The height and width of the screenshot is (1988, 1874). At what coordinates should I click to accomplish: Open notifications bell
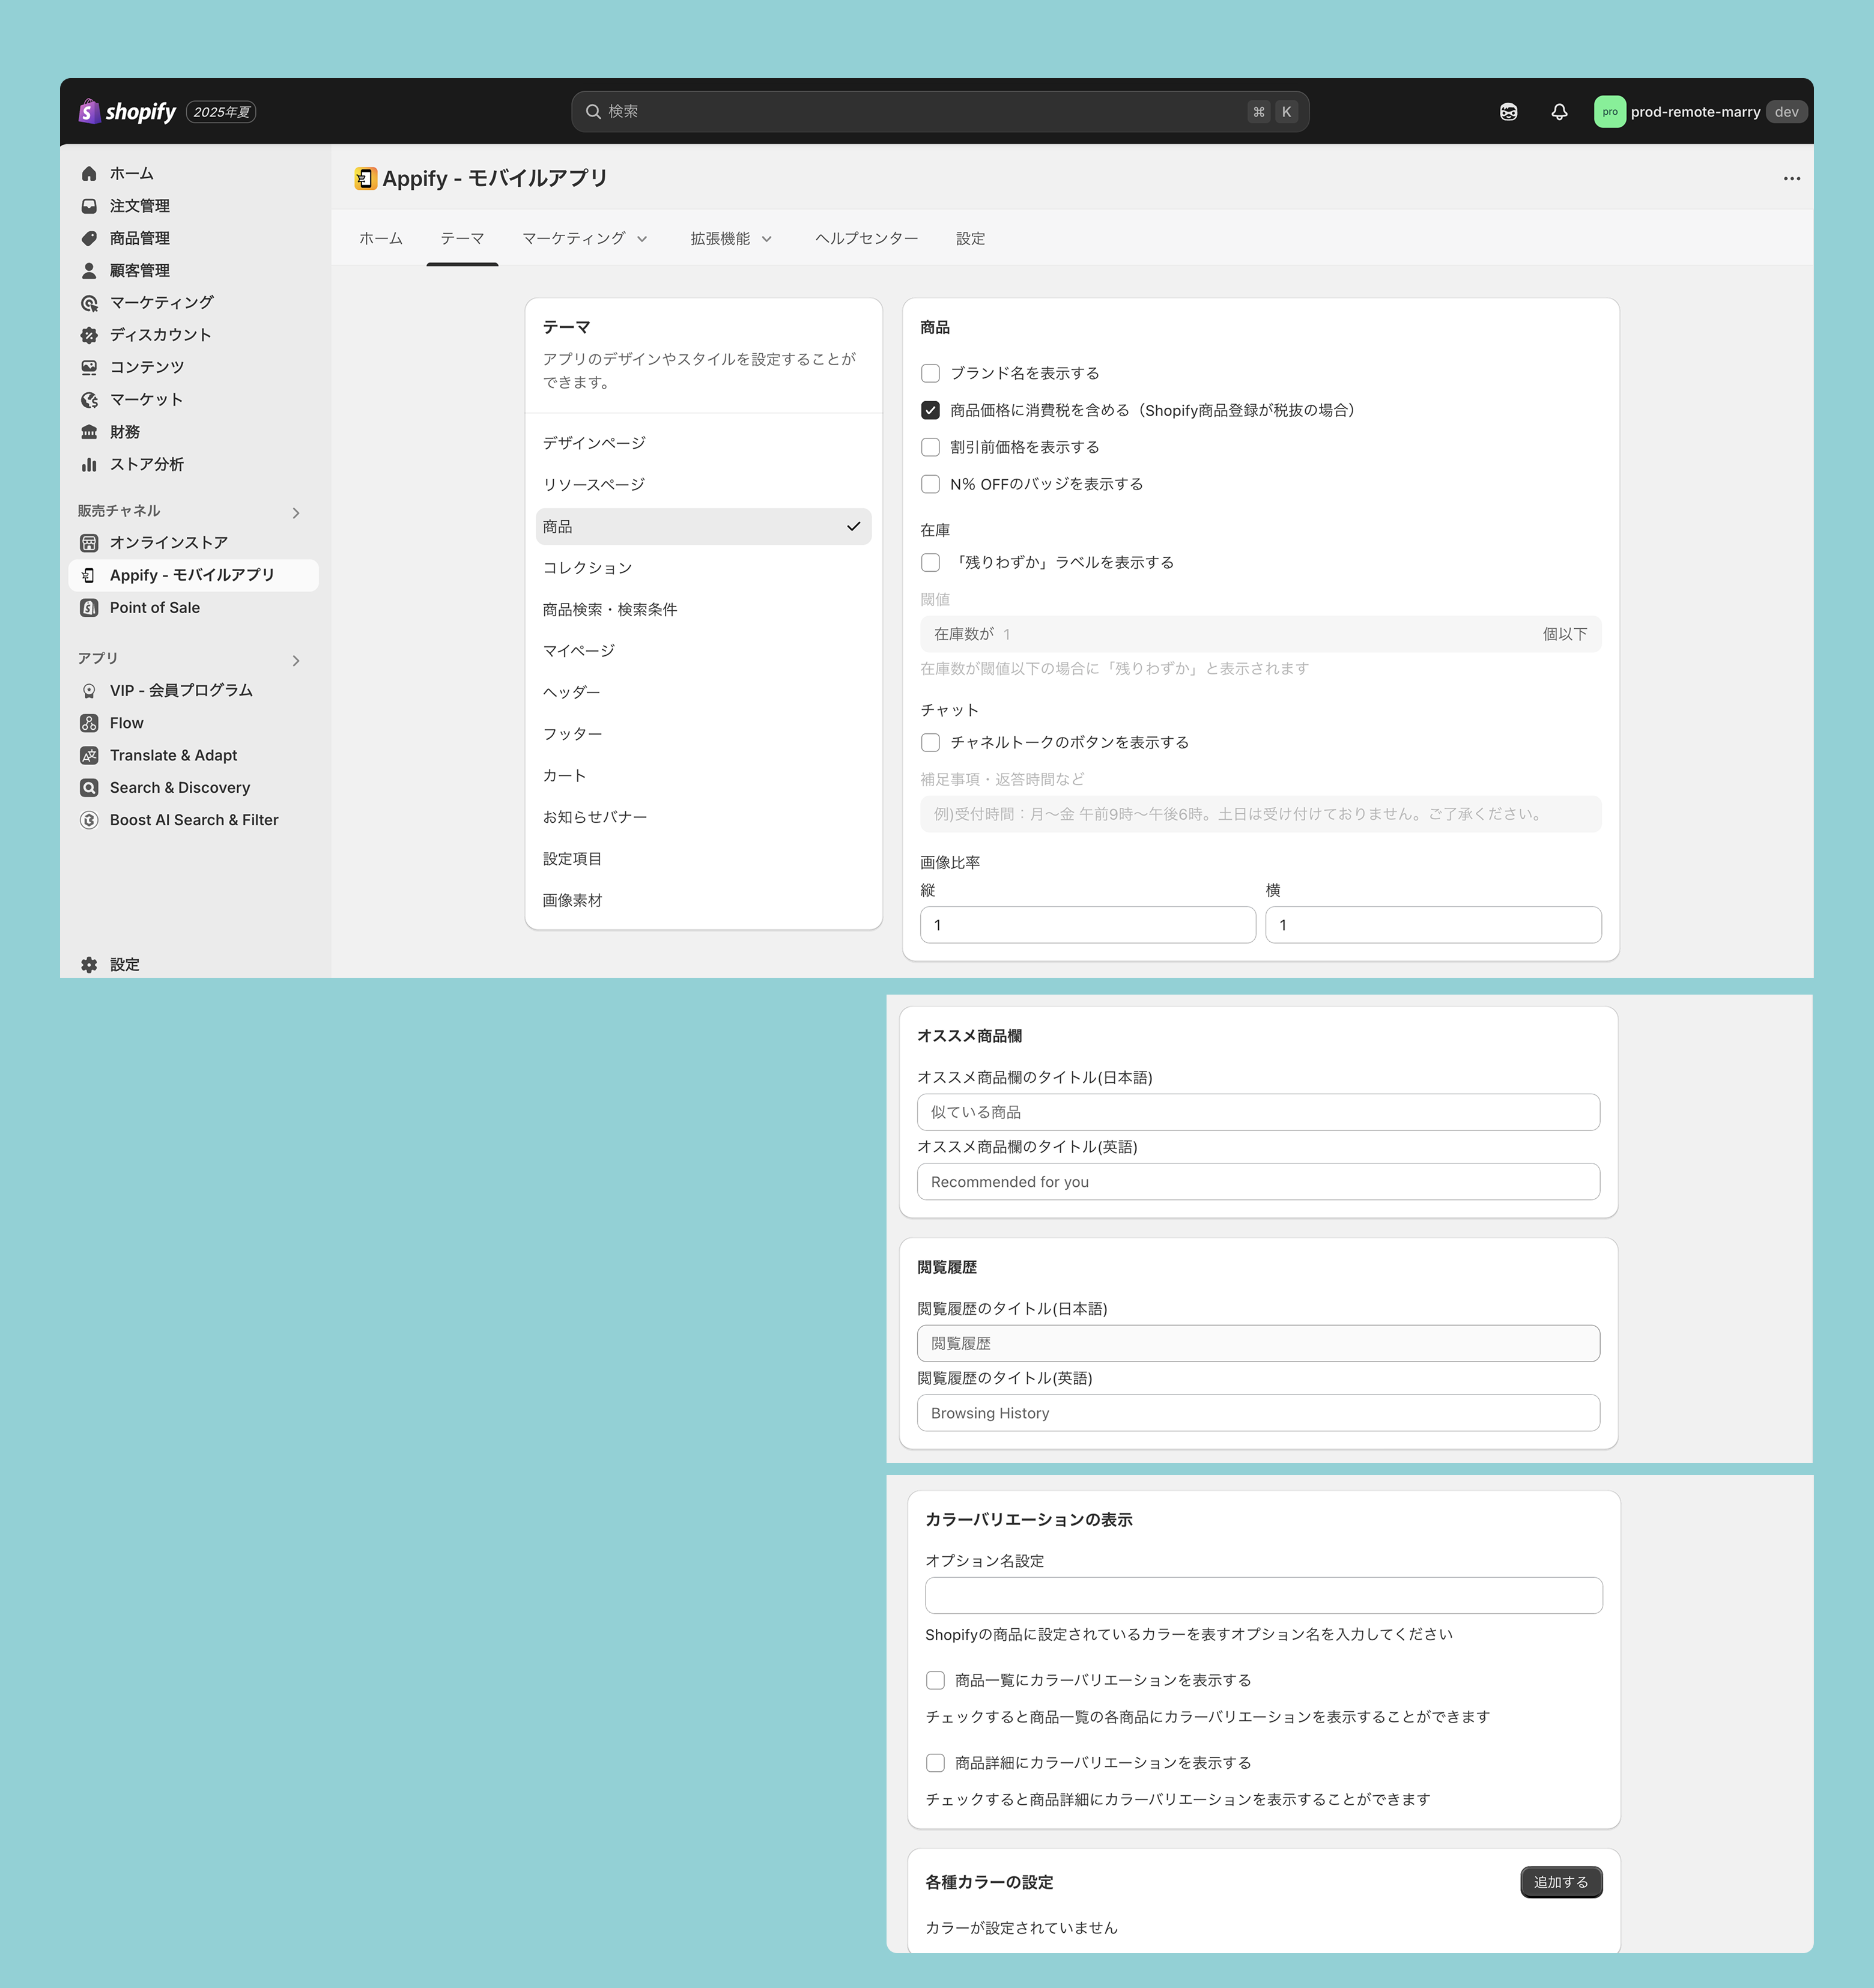click(x=1559, y=112)
